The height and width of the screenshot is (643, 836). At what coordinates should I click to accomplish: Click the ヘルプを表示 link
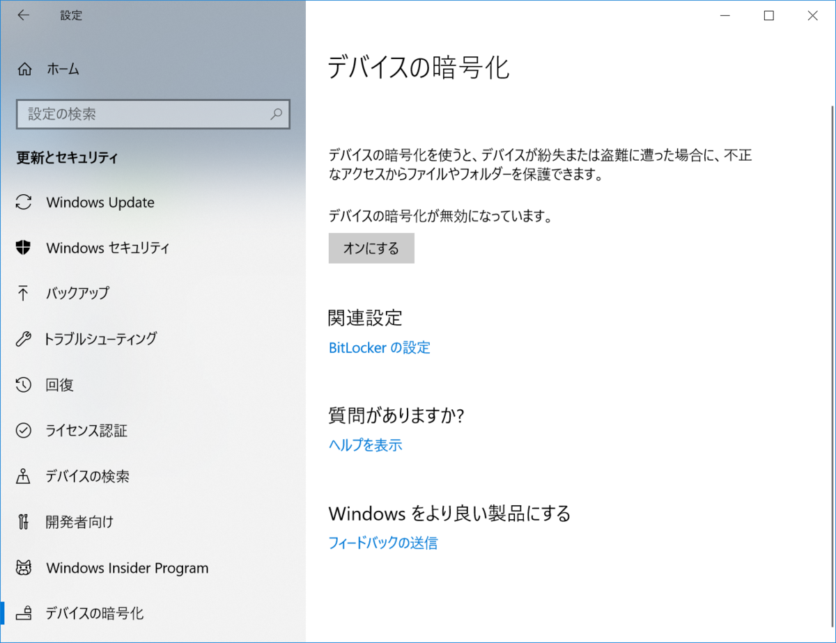[x=365, y=445]
